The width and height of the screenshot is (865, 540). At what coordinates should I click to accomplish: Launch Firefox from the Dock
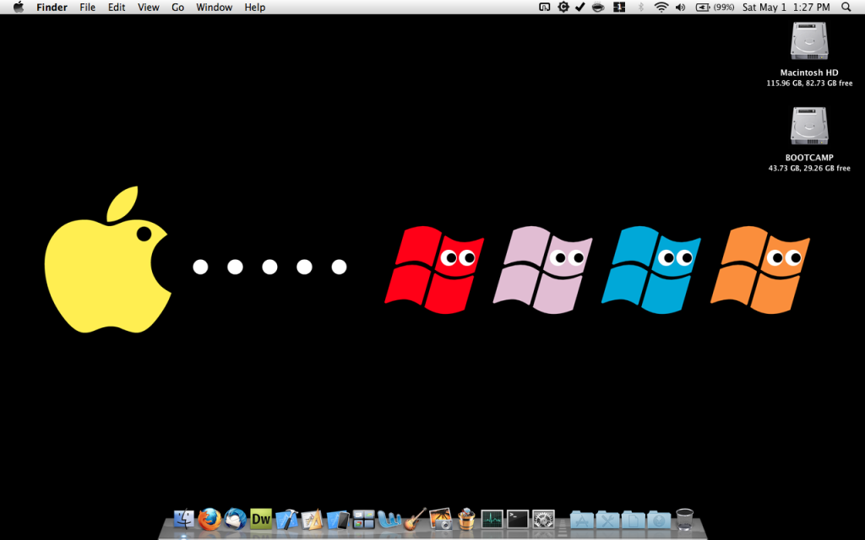[x=209, y=519]
